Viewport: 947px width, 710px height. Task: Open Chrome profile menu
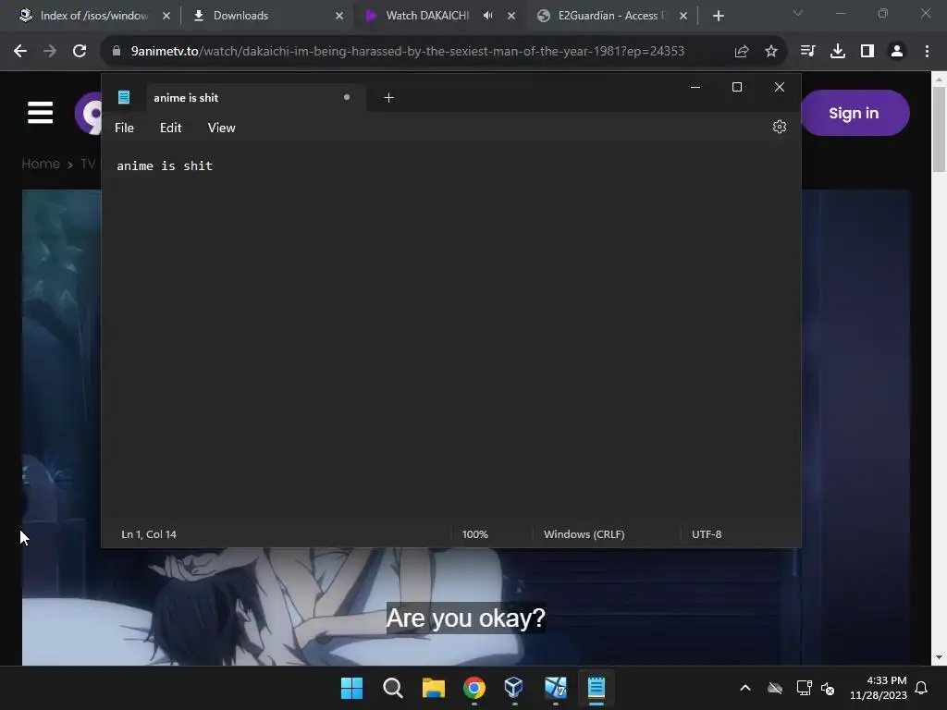point(897,52)
